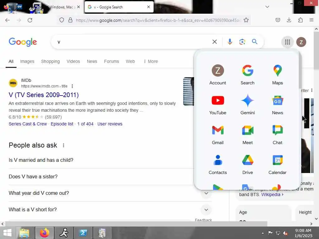319x239 pixels.
Task: Close the Google apps grid launcher button
Action: (287, 42)
